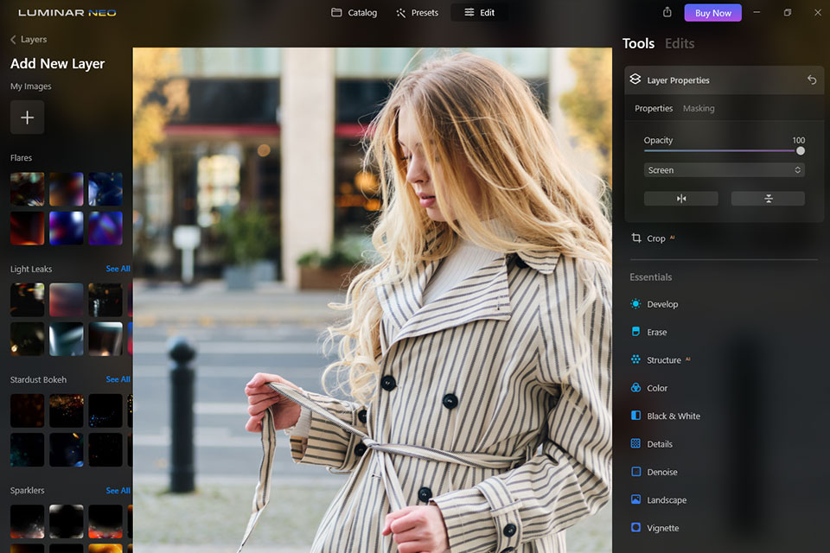Minimize the Luminar Neo window
This screenshot has height=553, width=830.
[757, 12]
